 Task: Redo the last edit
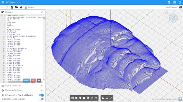click(x=7, y=7)
